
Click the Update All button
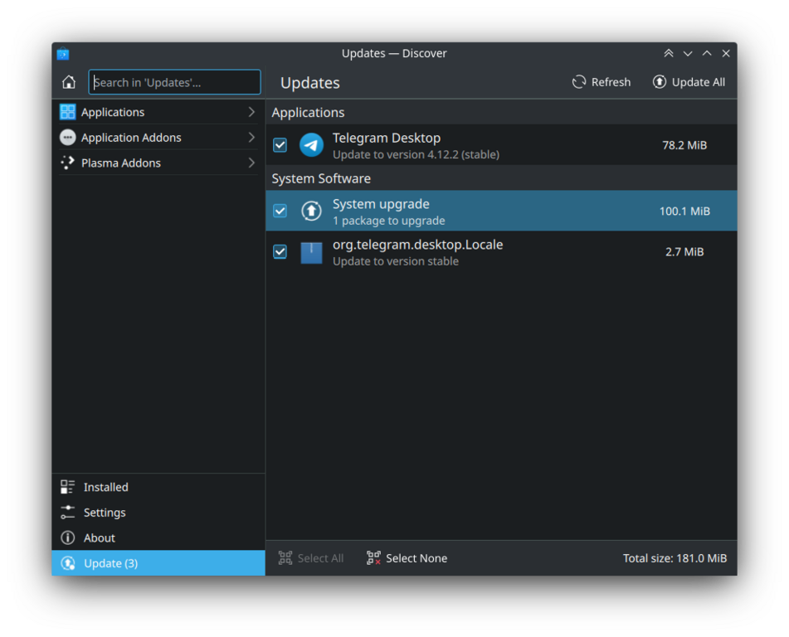(689, 82)
